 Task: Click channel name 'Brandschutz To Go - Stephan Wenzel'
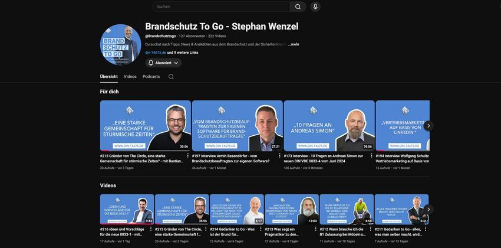coord(222,26)
